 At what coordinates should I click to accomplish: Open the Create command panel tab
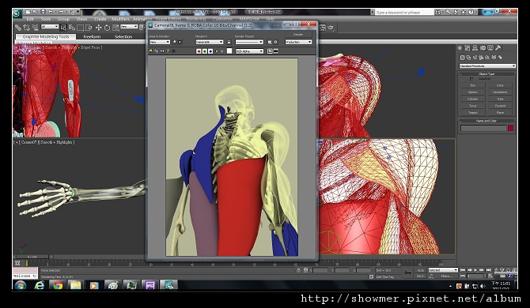(x=460, y=48)
